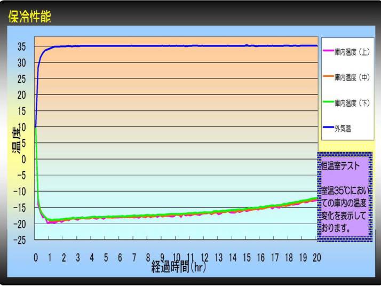The image size is (381, 286).
Task: Click the y-axis title 温度
Action: [x=17, y=140]
